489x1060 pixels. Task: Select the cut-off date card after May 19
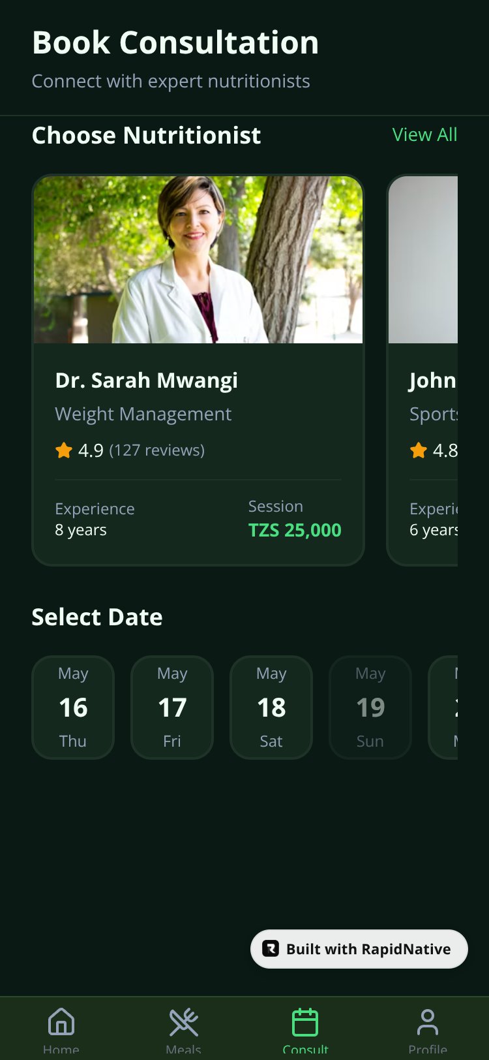pos(443,708)
